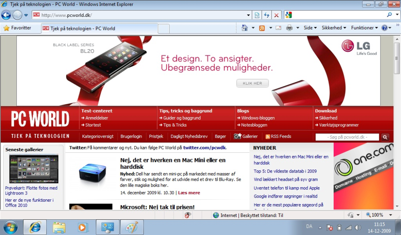The height and width of the screenshot is (235, 401).
Task: Click the volume speaker tray icon
Action: pyautogui.click(x=358, y=228)
